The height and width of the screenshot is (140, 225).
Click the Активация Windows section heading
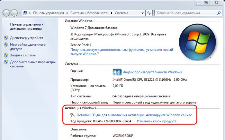tap(80, 108)
